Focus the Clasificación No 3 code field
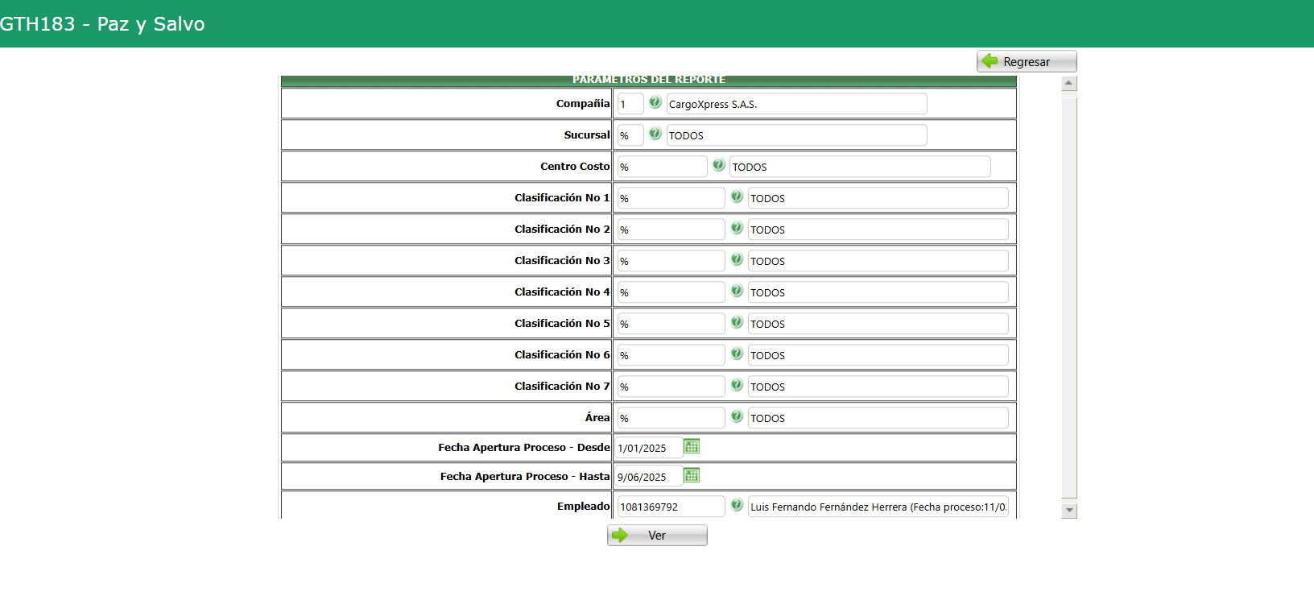The width and height of the screenshot is (1314, 600). tap(671, 261)
